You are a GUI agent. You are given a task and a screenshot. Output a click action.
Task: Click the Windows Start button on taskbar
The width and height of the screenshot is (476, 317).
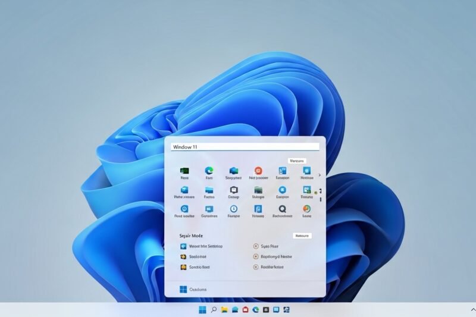pos(202,310)
